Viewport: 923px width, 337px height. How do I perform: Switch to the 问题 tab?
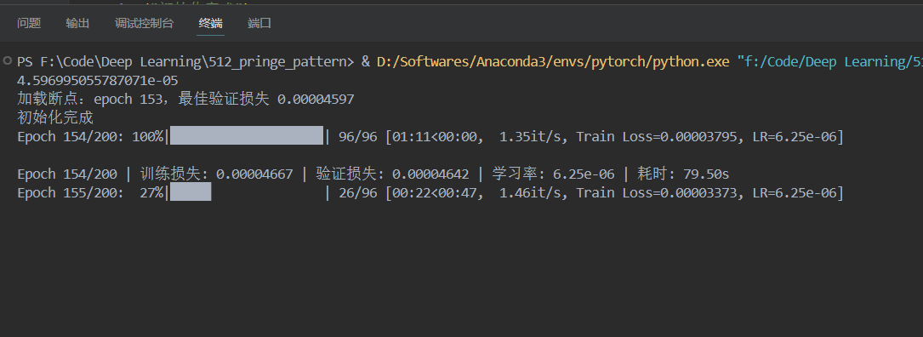coord(29,23)
